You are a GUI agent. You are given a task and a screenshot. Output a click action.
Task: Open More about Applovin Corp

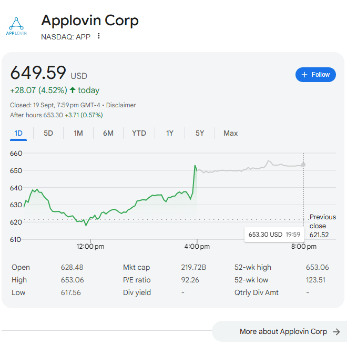pyautogui.click(x=283, y=332)
